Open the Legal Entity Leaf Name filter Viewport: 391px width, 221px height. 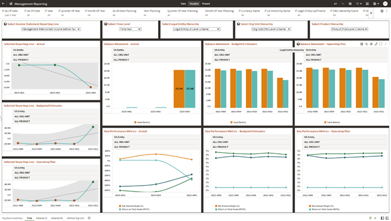(310, 13)
